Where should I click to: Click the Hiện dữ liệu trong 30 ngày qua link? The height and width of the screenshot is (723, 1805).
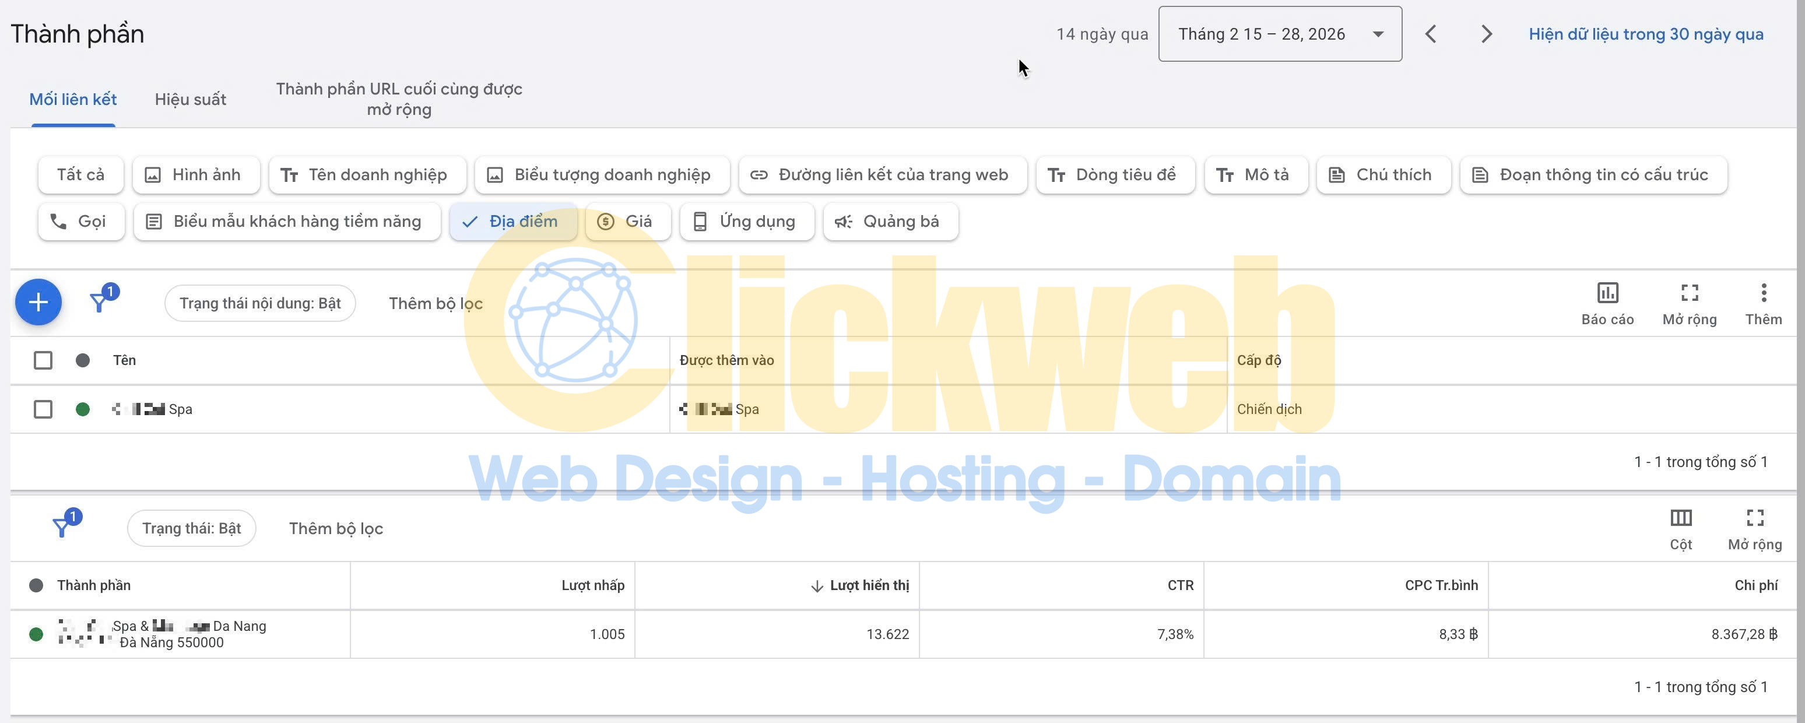pos(1646,34)
